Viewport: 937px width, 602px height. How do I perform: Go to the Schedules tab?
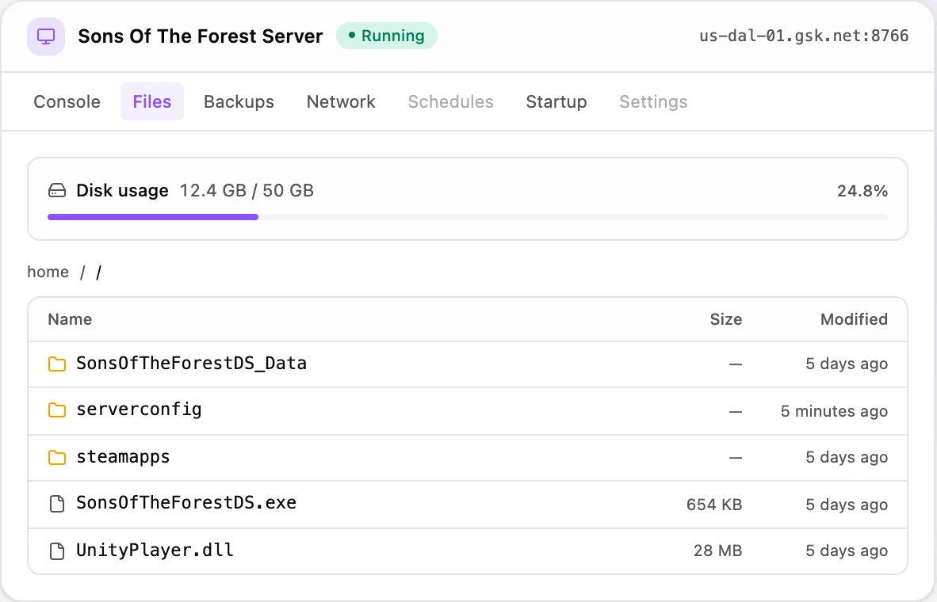coord(450,101)
